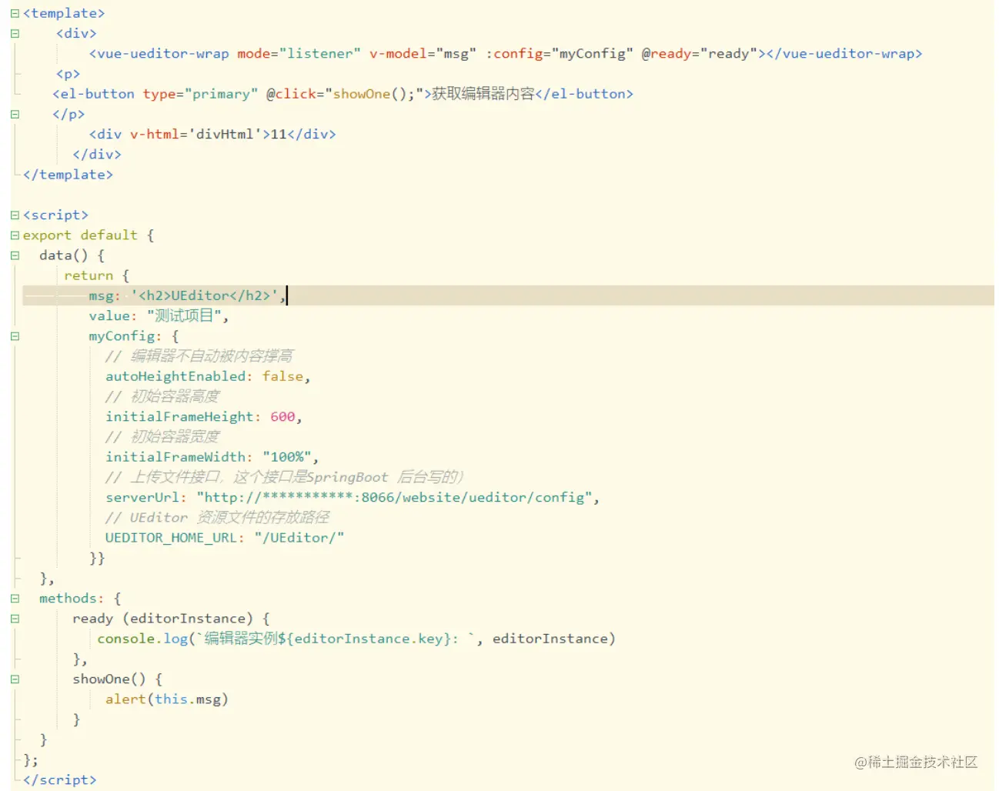
Task: Click the opening <p> tag
Action: [x=68, y=74]
